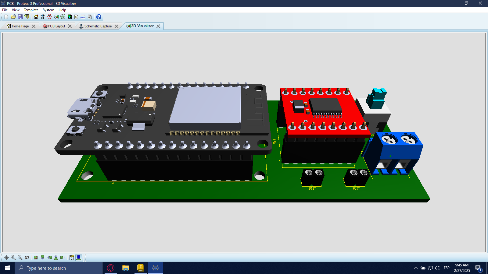Viewport: 488px width, 274px height.
Task: Open the Bill of Materials dollar icon
Action: [x=76, y=17]
